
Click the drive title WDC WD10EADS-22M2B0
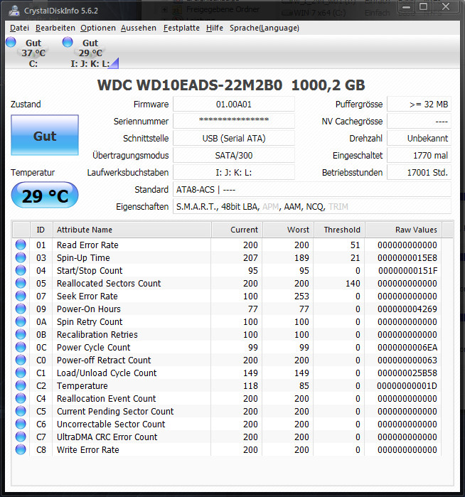click(x=190, y=85)
